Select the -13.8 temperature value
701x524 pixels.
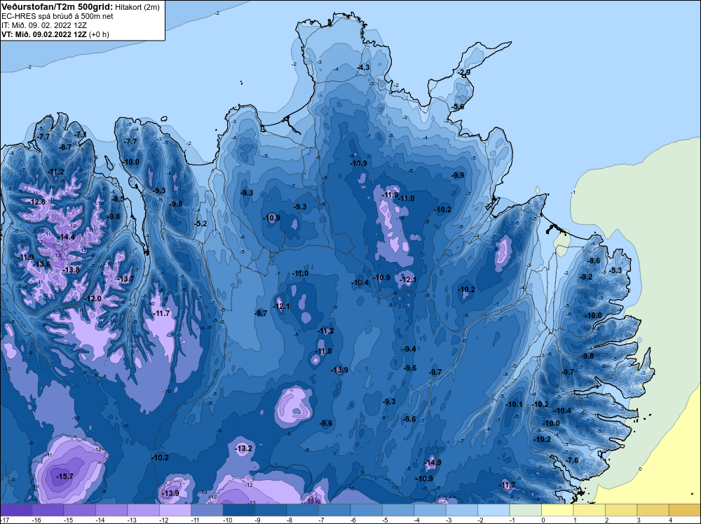(71, 270)
